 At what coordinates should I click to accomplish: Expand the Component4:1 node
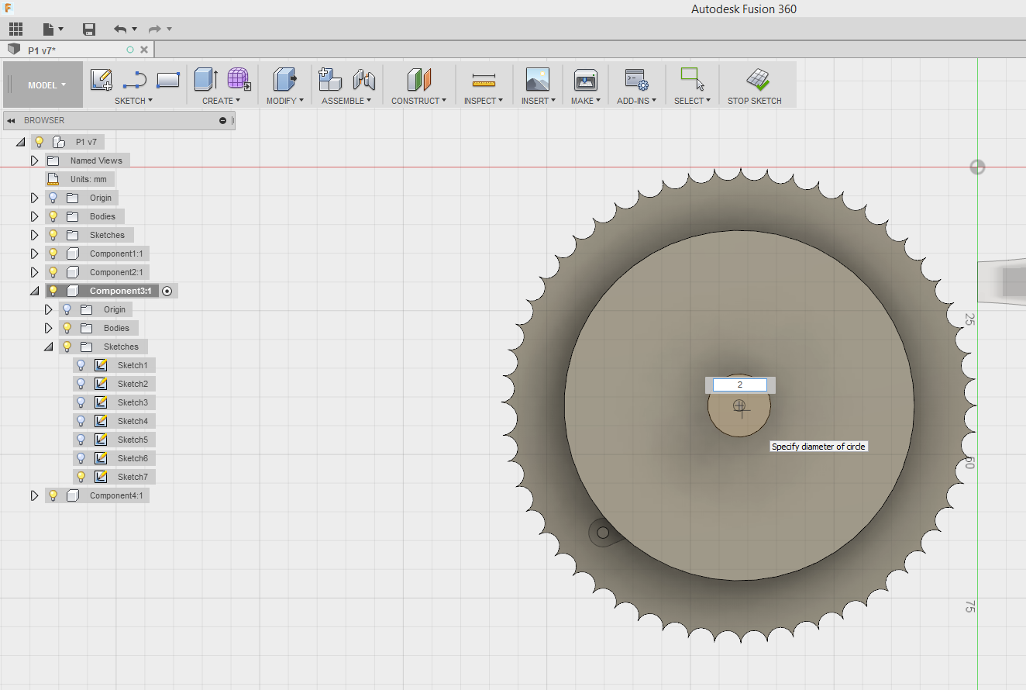[34, 495]
